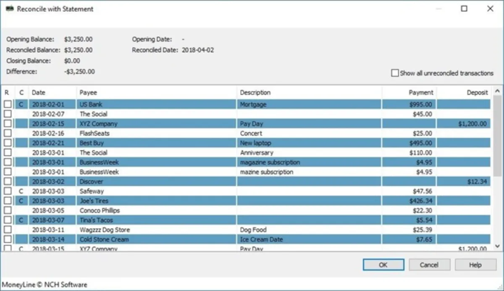This screenshot has width=504, height=291.
Task: Check reconcile box for US Bank row
Action: point(8,104)
